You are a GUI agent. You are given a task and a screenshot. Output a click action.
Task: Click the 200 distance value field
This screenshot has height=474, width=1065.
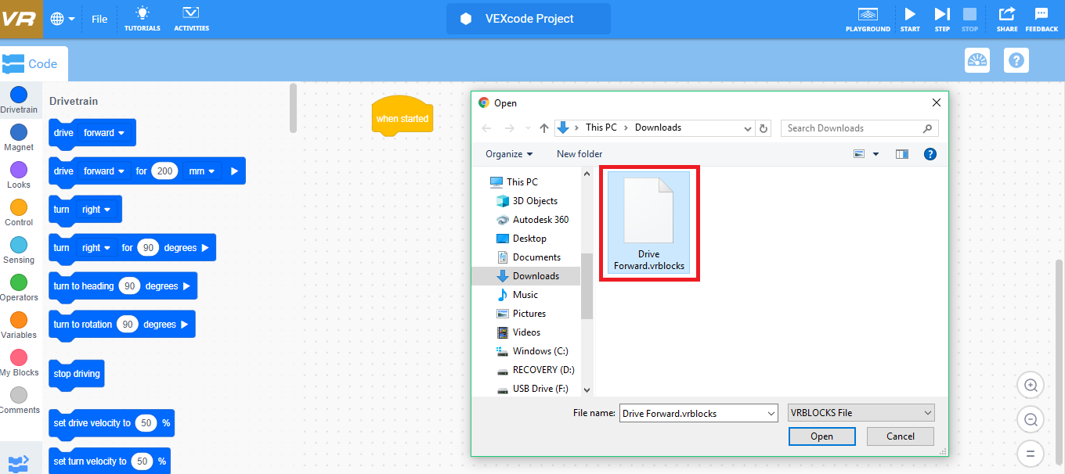[x=164, y=171]
